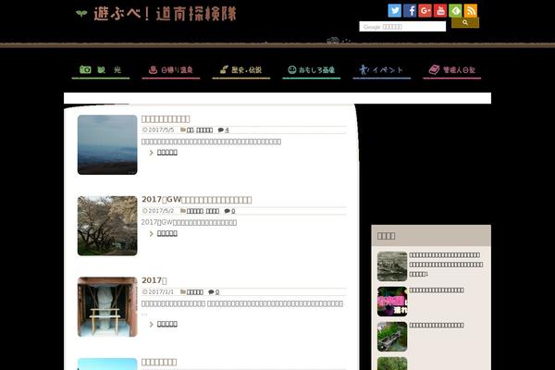Open title beside the pink sign thumbnail
The width and height of the screenshot is (555, 370).
tap(437, 290)
